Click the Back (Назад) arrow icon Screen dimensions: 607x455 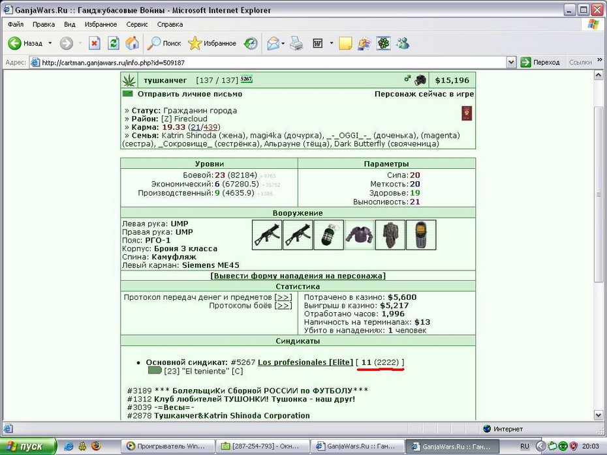click(x=15, y=43)
